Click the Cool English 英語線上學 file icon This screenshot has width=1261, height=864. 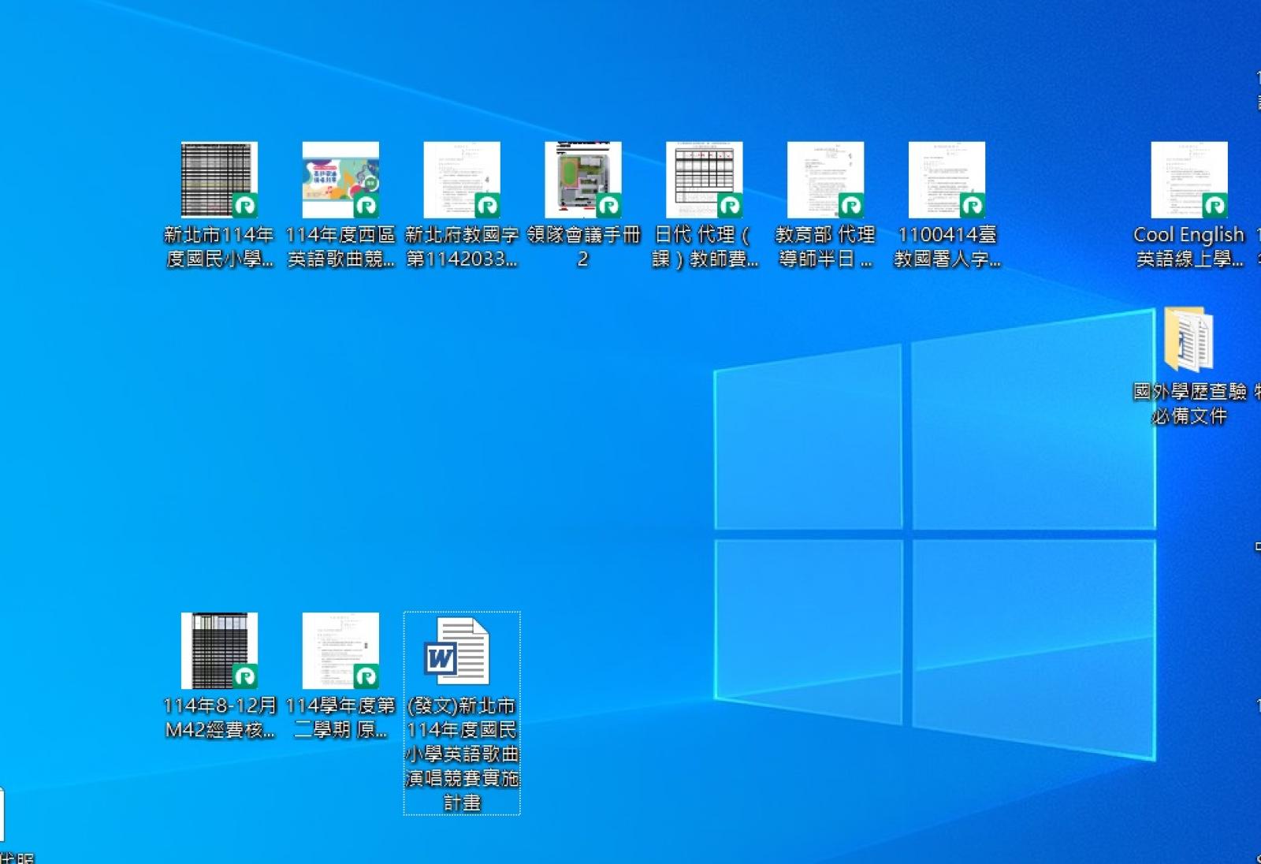click(x=1188, y=180)
